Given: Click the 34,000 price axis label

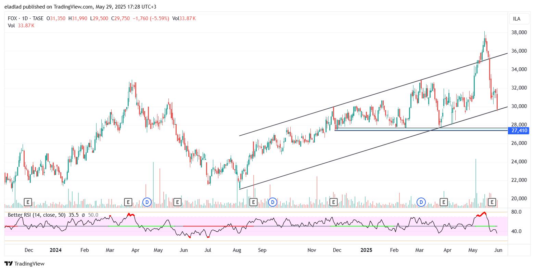Looking at the screenshot, I should pyautogui.click(x=519, y=69).
